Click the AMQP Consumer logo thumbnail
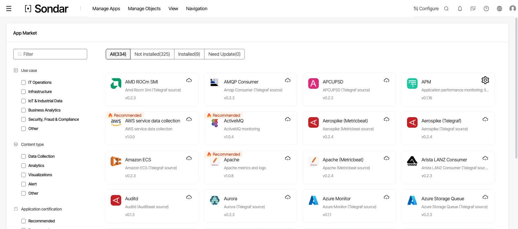This screenshot has width=518, height=229. point(215,82)
